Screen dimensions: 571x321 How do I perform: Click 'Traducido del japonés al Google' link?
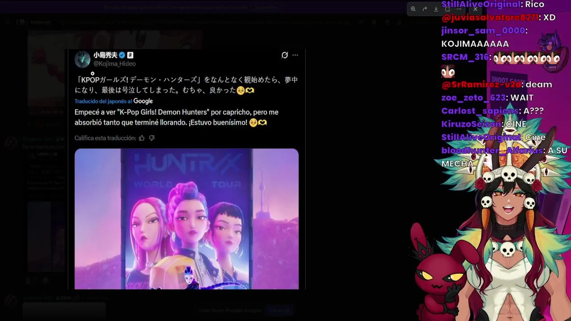pyautogui.click(x=114, y=101)
